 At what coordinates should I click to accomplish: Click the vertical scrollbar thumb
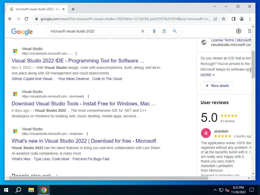(x=253, y=64)
